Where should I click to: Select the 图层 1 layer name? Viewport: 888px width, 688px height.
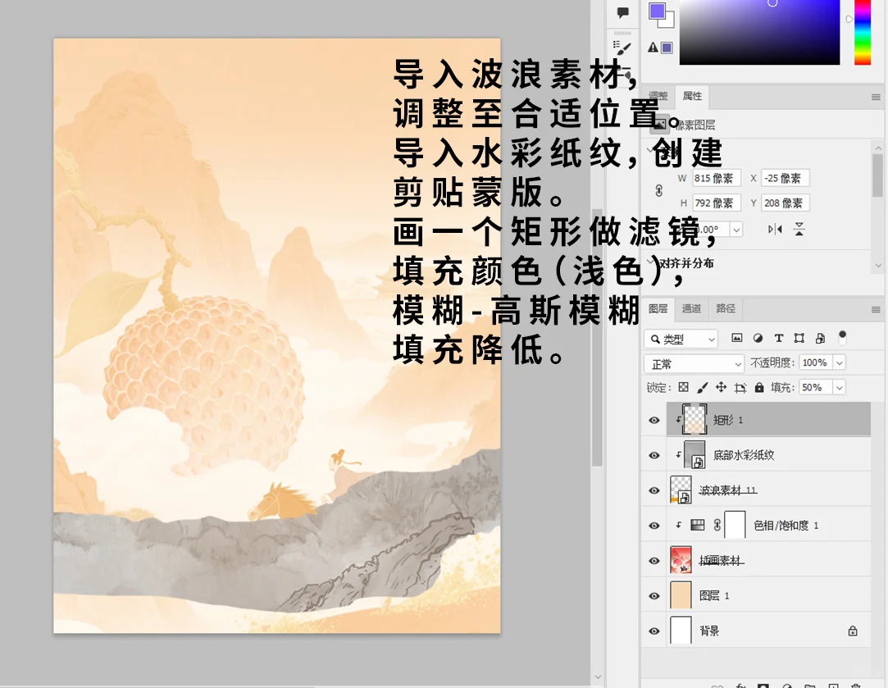(714, 595)
